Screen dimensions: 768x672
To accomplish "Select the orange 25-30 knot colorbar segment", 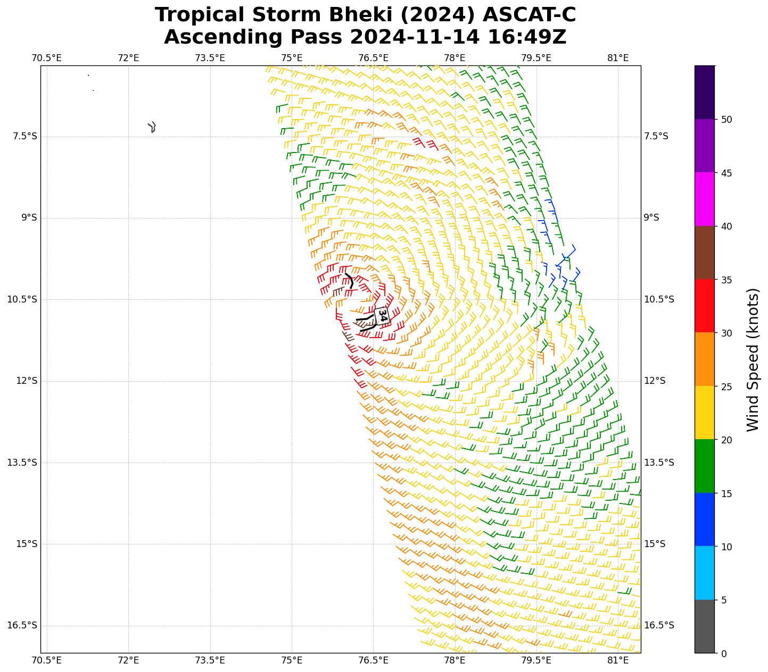I will coord(705,359).
